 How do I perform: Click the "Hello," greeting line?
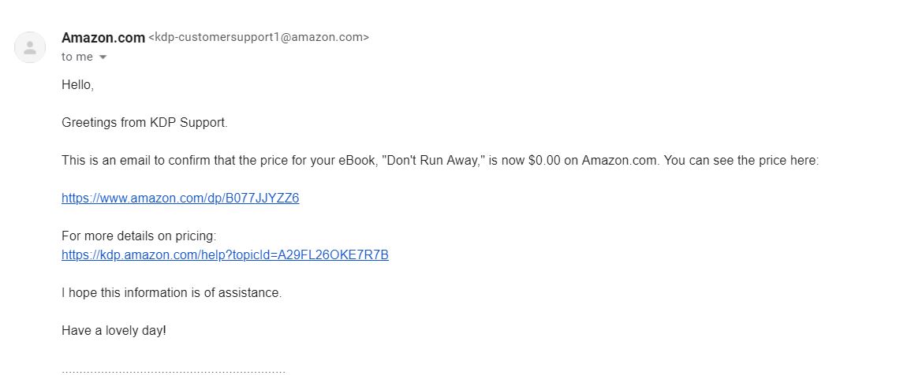pyautogui.click(x=77, y=85)
